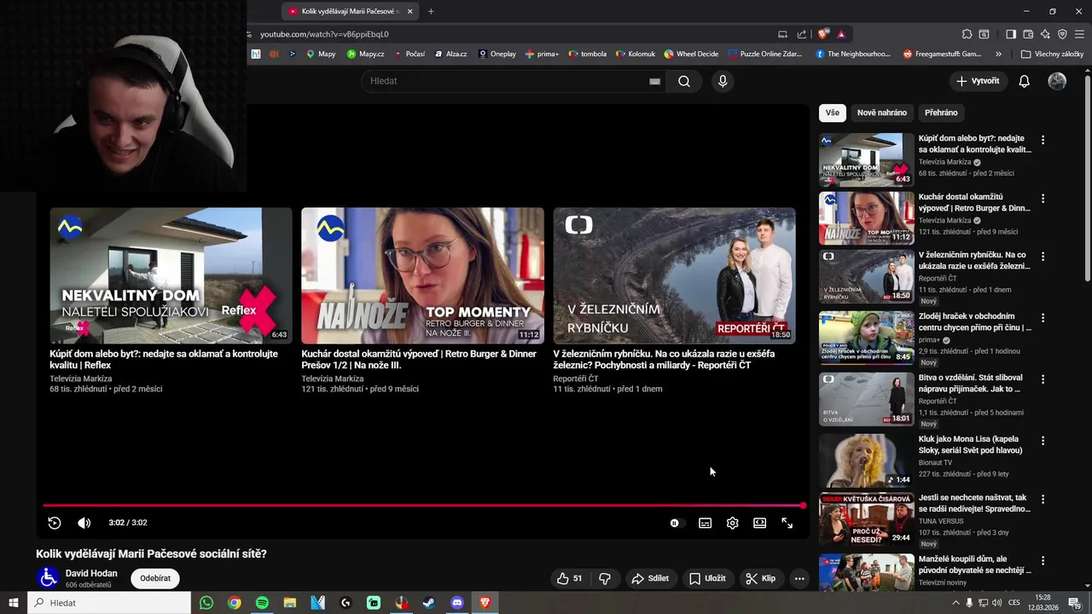Open options menu for Bitva o vzdělání video
Screen dimensions: 1092x614
pyautogui.click(x=1043, y=379)
